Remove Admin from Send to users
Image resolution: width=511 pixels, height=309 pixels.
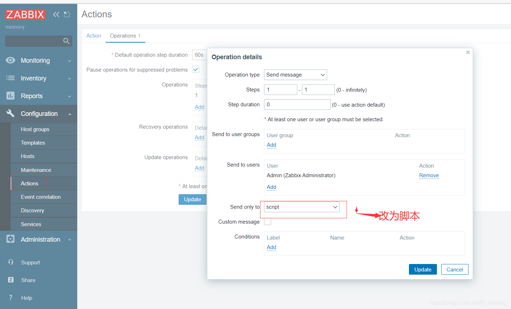point(429,175)
